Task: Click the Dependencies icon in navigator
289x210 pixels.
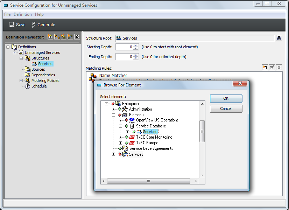Action: point(28,75)
